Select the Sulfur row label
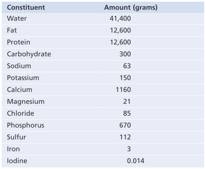Image resolution: width=205 pixels, height=169 pixels. pos(16,137)
